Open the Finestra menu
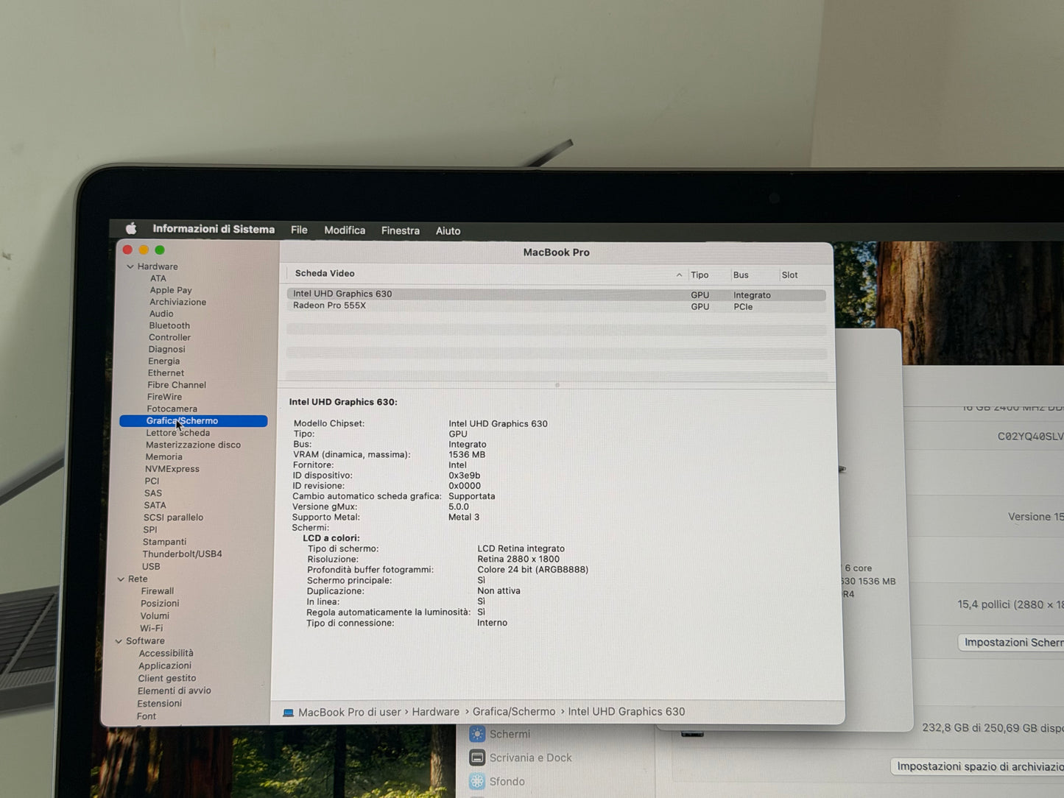This screenshot has width=1064, height=798. pos(401,230)
